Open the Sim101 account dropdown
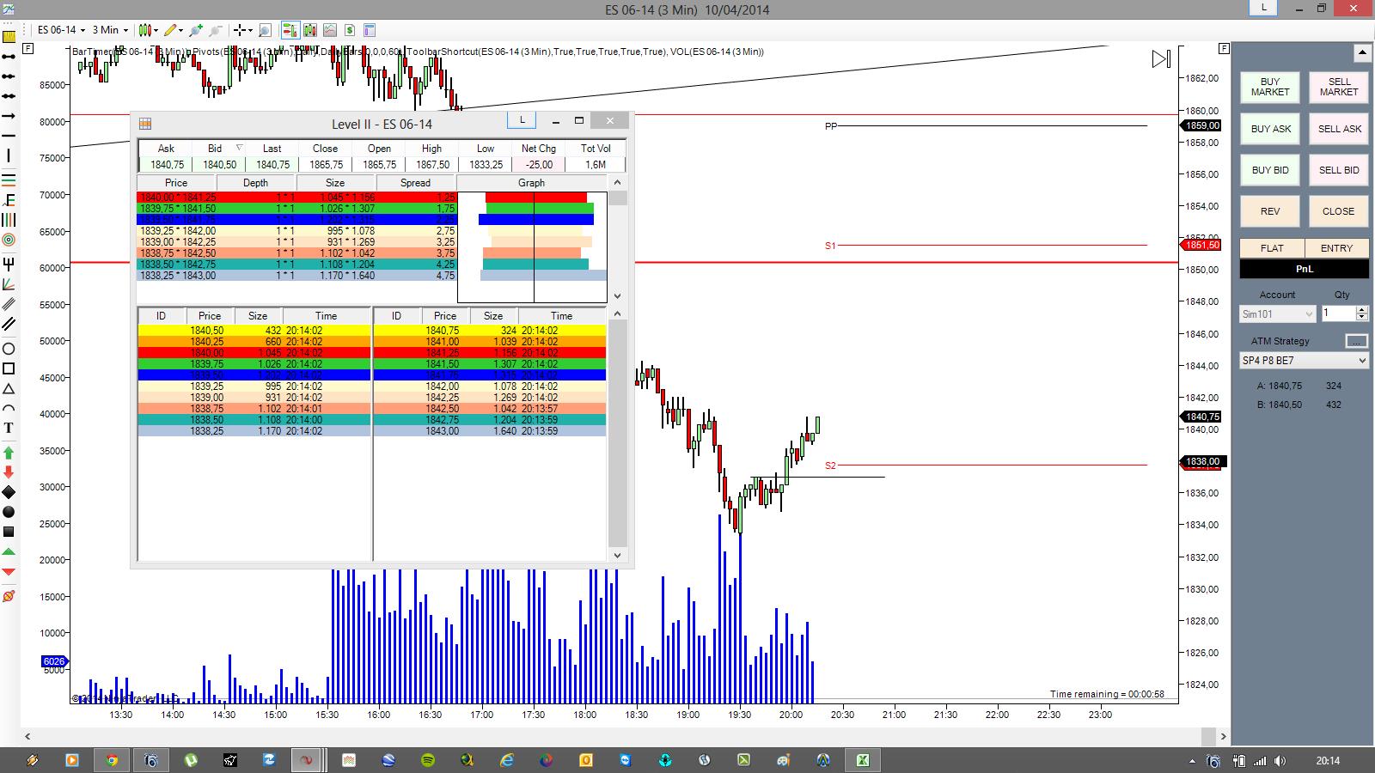Screen dimensions: 1375x773 tap(1277, 314)
